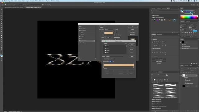Open the Blend Mode dropdown
This screenshot has width=199, height=112.
109,29
